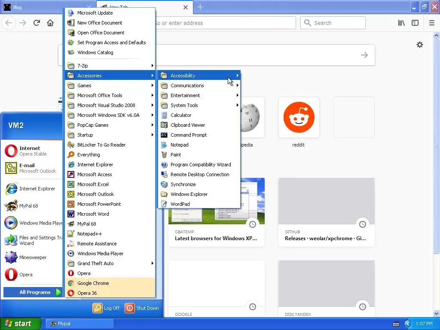Open Windows Catalog entry
This screenshot has width=440, height=330.
110,52
